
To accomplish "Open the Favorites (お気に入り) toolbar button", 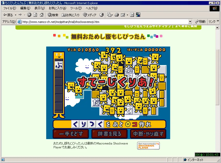I will click(71, 15).
